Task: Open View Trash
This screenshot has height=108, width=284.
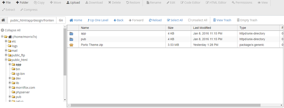Action: [x=222, y=20]
